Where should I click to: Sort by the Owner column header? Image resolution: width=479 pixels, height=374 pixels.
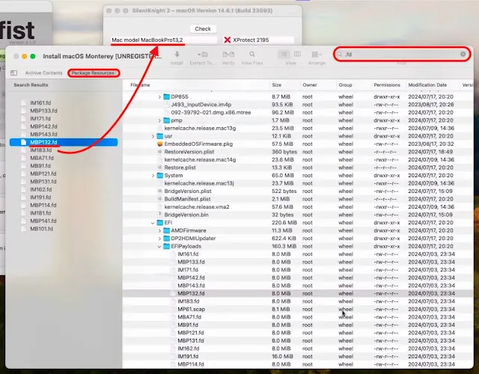[309, 85]
